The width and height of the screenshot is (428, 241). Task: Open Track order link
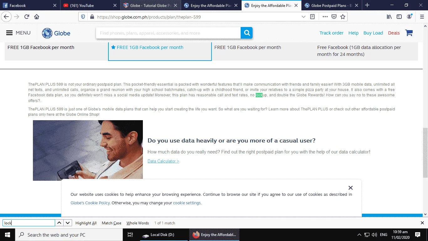[x=331, y=33]
